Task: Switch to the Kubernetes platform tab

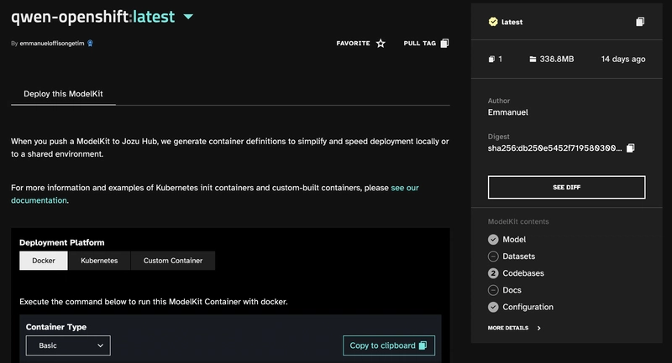Action: pyautogui.click(x=99, y=261)
